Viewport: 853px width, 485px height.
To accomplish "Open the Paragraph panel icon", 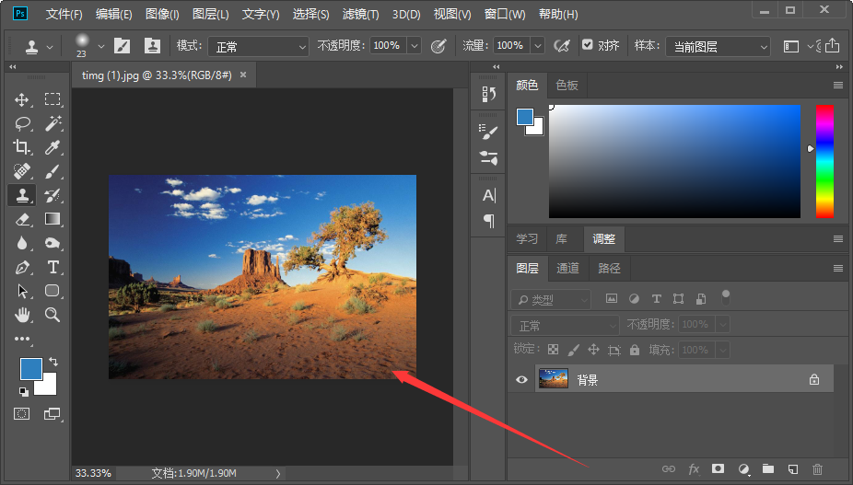I will click(x=488, y=220).
